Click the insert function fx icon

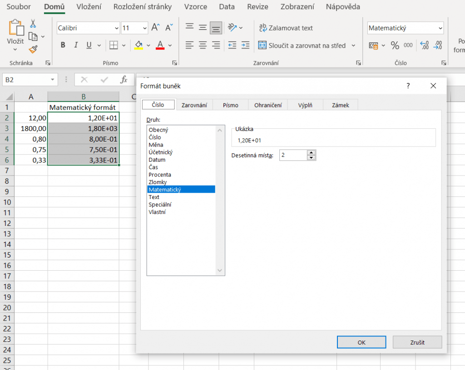124,80
